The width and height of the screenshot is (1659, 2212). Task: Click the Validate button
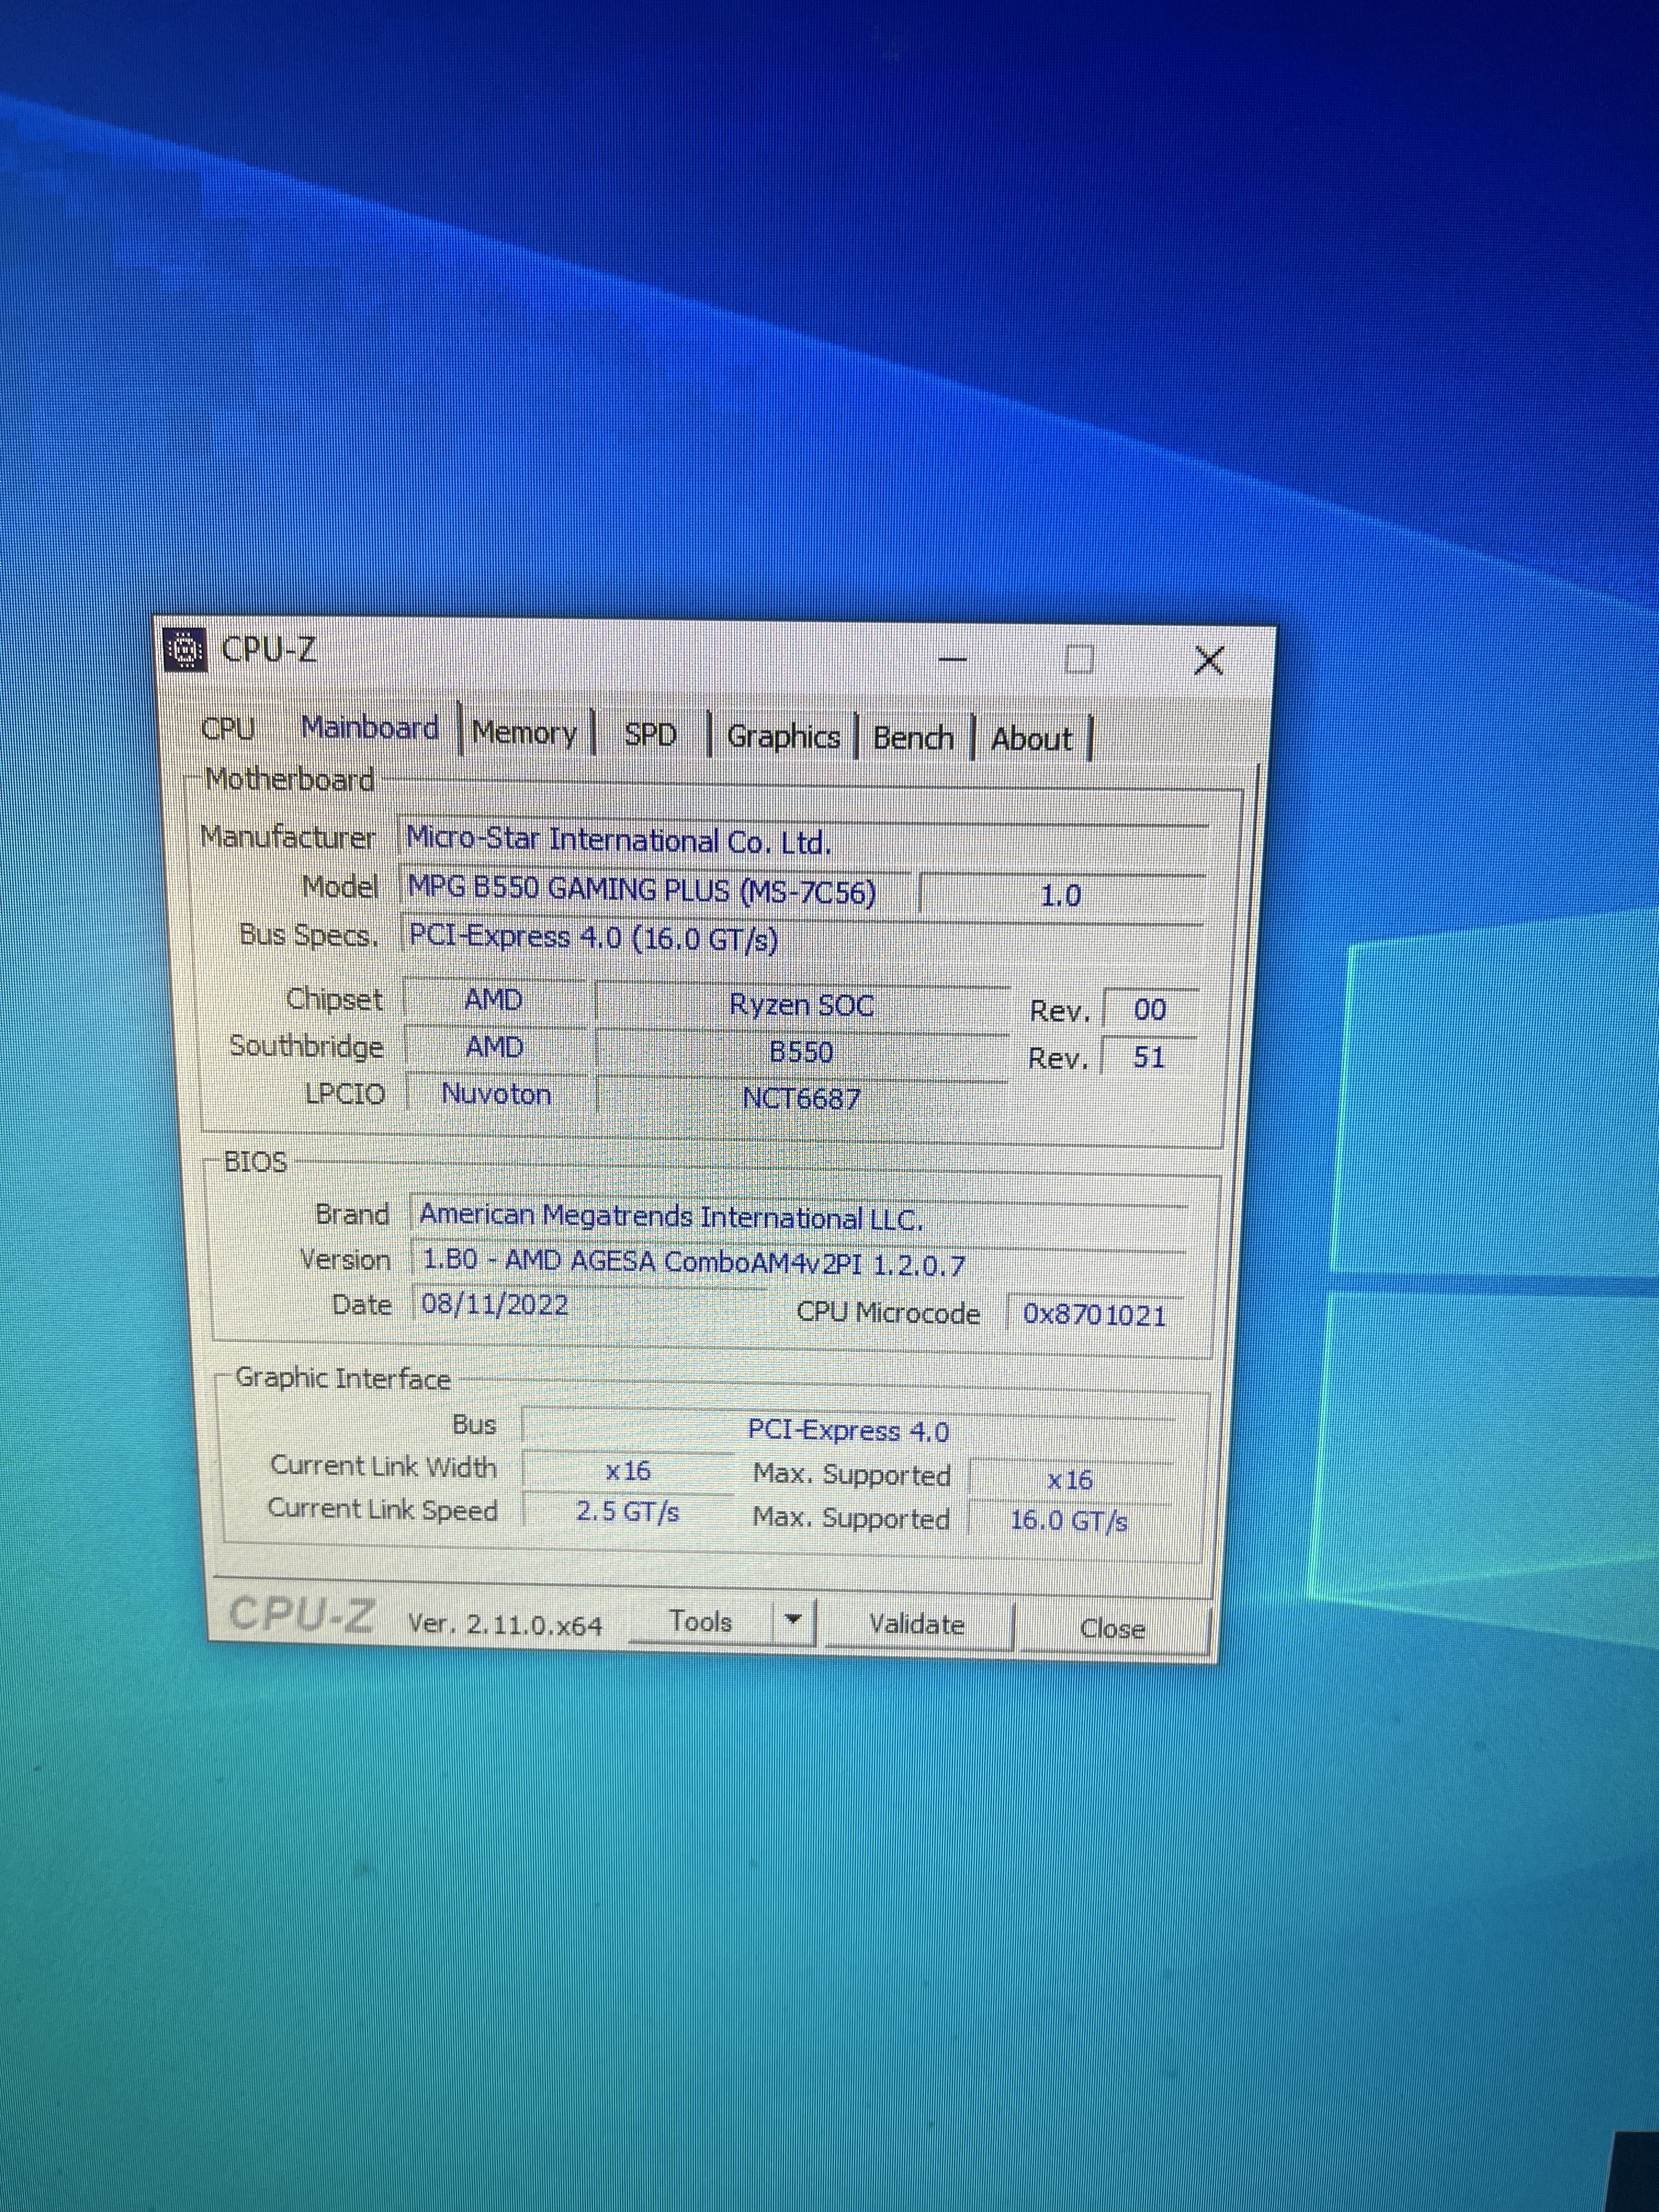[917, 1625]
